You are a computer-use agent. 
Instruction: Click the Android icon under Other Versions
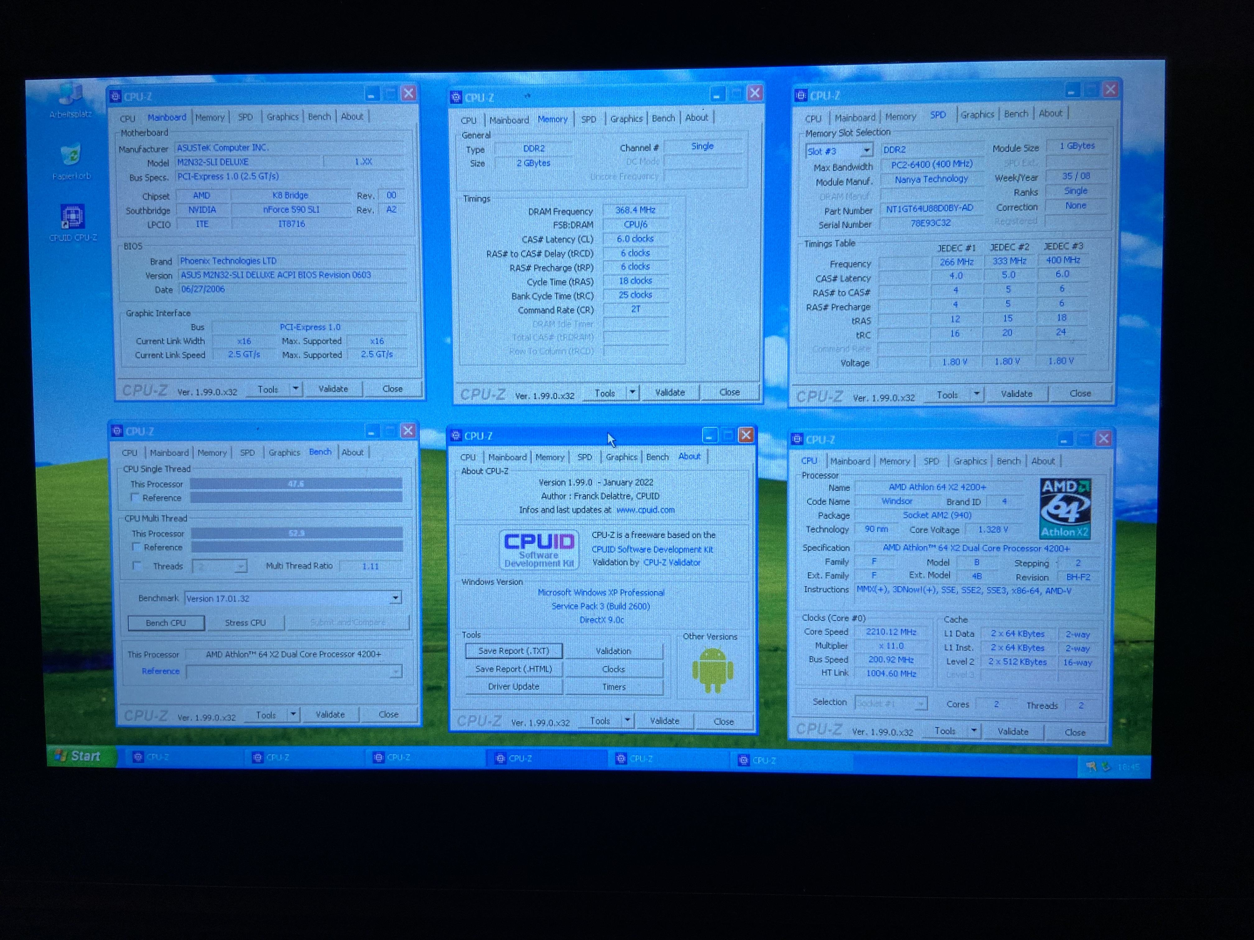point(712,670)
